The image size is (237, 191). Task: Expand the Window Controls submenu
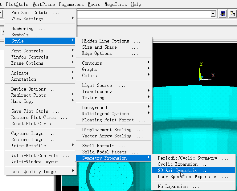click(40, 57)
